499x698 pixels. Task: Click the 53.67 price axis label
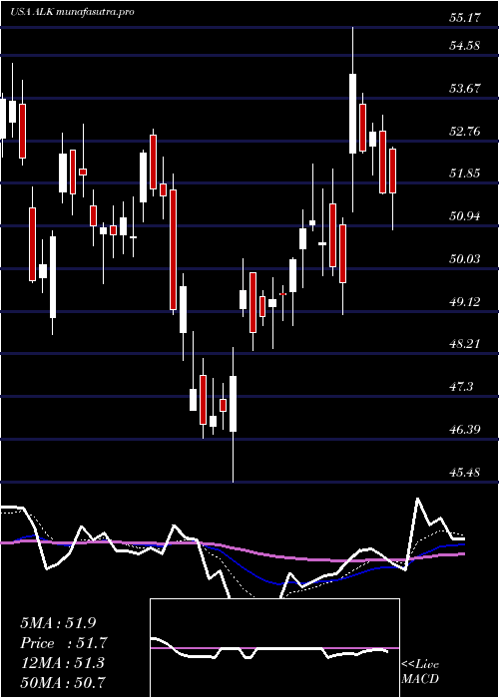pyautogui.click(x=465, y=89)
